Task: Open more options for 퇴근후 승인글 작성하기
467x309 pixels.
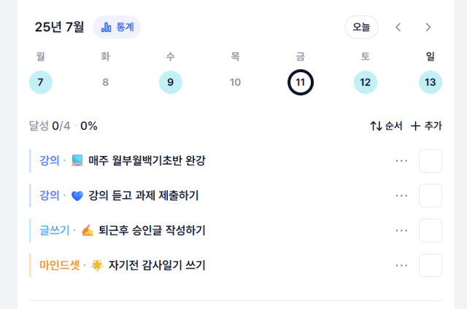Action: [401, 230]
